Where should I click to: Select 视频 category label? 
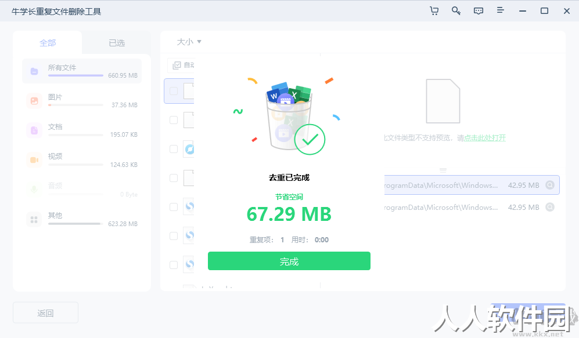coord(55,157)
